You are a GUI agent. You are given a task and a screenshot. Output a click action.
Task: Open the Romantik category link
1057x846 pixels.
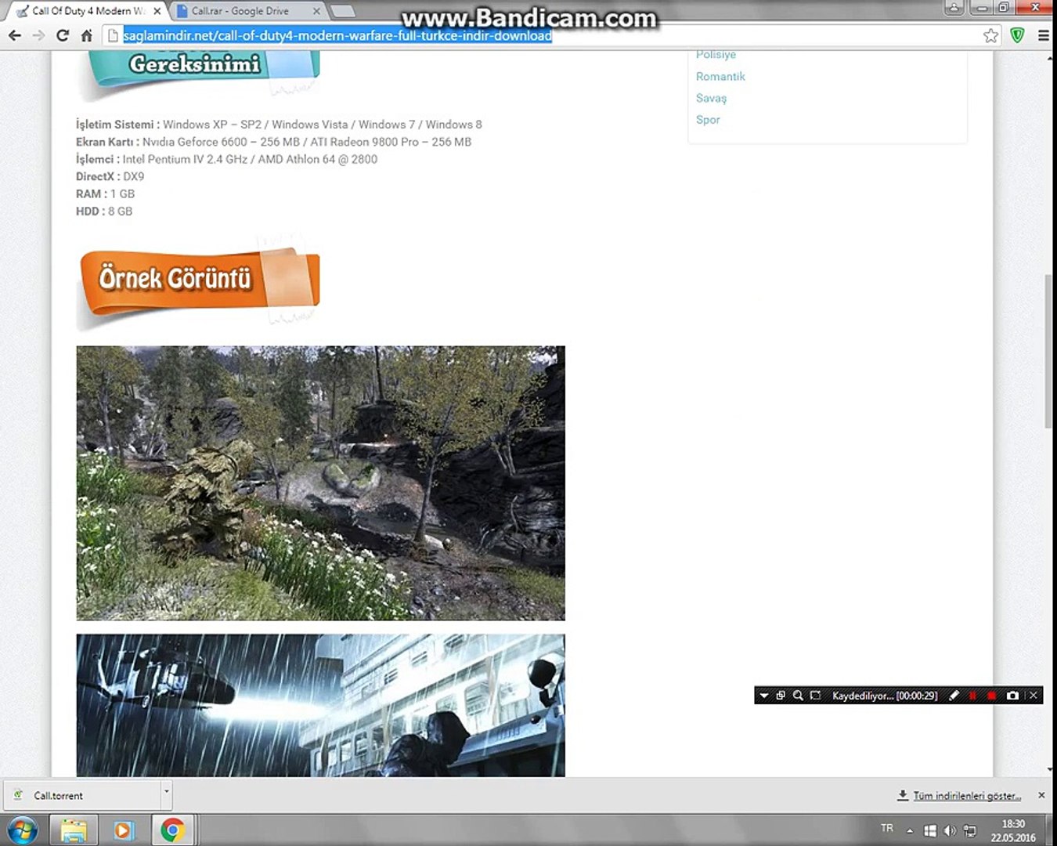[720, 76]
